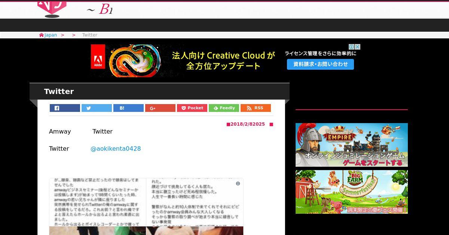449x235 pixels.
Task: Save article to Pocket
Action: (x=192, y=108)
